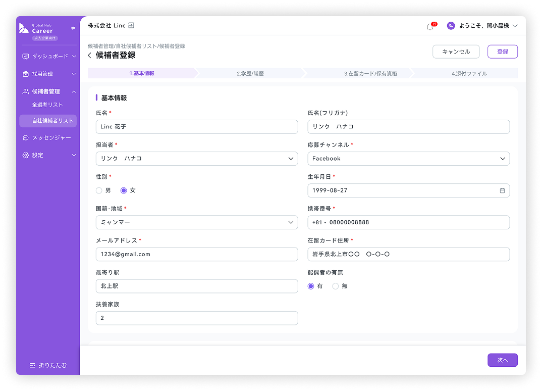Go back using the arrow beside 候補者登録
The height and width of the screenshot is (391, 542).
point(90,56)
